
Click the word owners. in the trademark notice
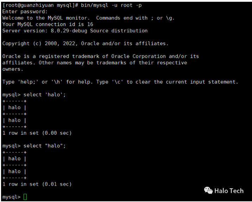coord(13,69)
